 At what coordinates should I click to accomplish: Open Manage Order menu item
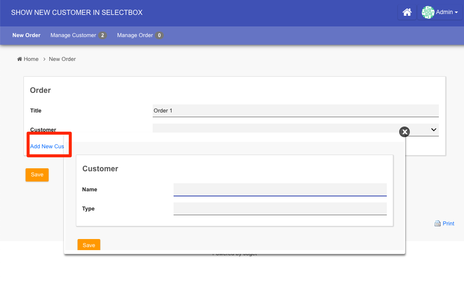click(135, 35)
